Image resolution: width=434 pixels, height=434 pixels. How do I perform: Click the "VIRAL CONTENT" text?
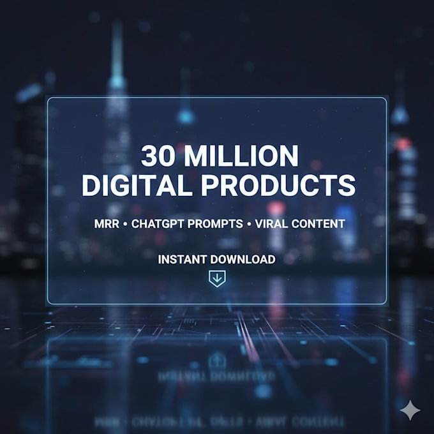tap(300, 223)
